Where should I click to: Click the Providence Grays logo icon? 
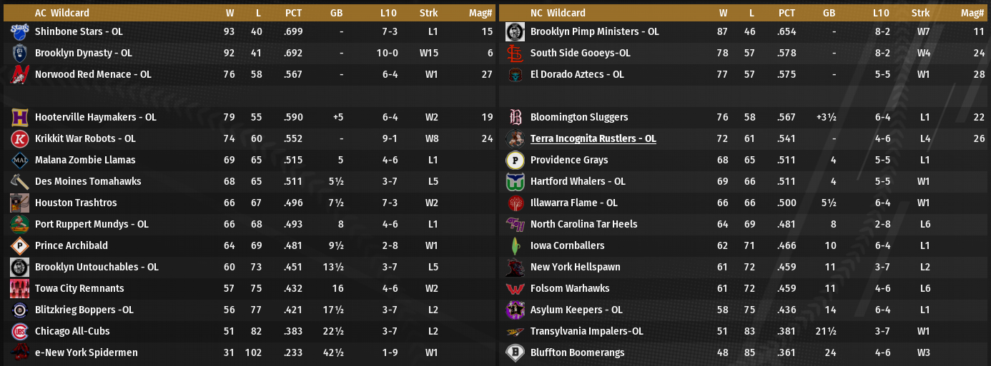[516, 161]
